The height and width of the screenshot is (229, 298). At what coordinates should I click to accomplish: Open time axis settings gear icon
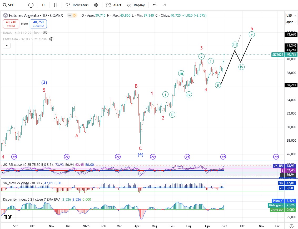291,226
